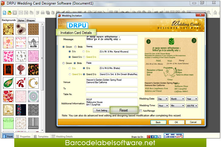Click the Open folder toolbar icon
Image resolution: width=221 pixels, height=147 pixels.
pos(10,13)
